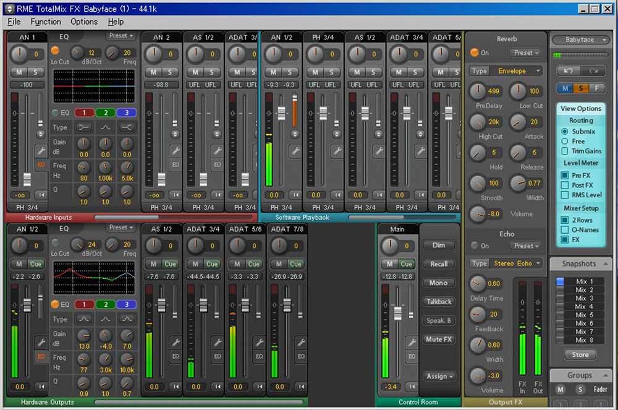
Task: Open the Reverb Preset dropdown
Action: pyautogui.click(x=526, y=53)
